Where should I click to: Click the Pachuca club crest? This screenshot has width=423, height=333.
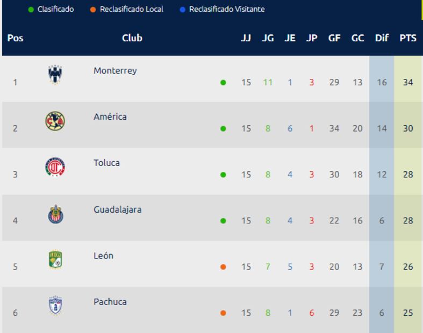pyautogui.click(x=55, y=306)
